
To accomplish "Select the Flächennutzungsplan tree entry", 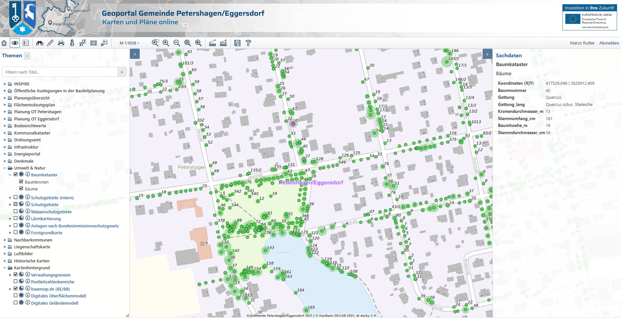I will click(x=34, y=105).
